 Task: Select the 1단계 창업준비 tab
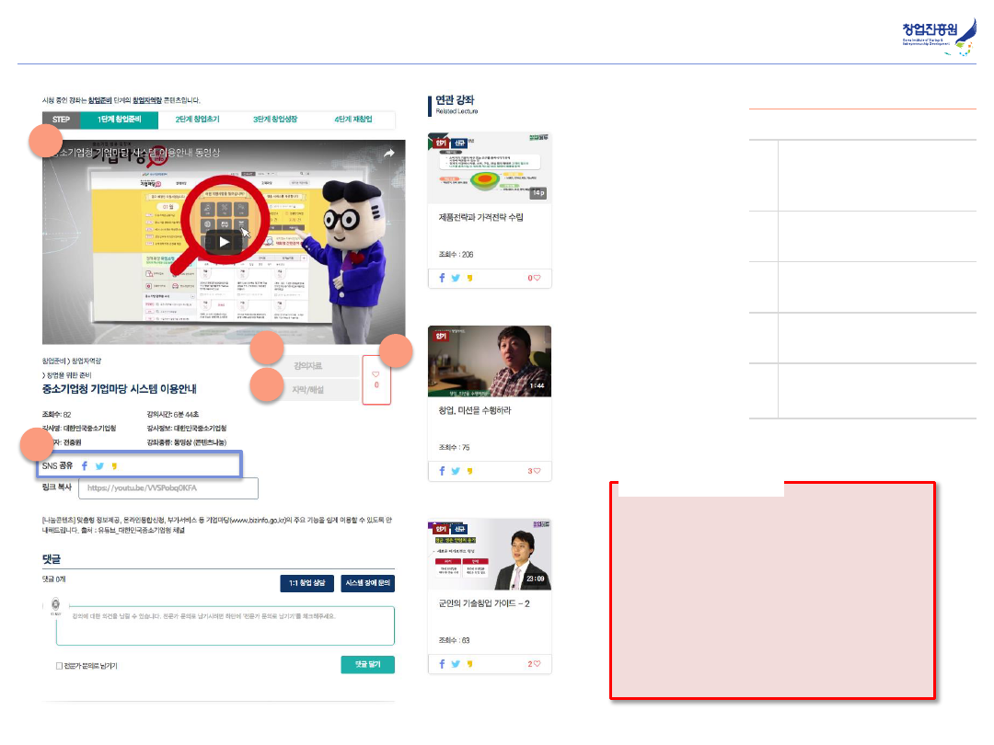coord(119,119)
